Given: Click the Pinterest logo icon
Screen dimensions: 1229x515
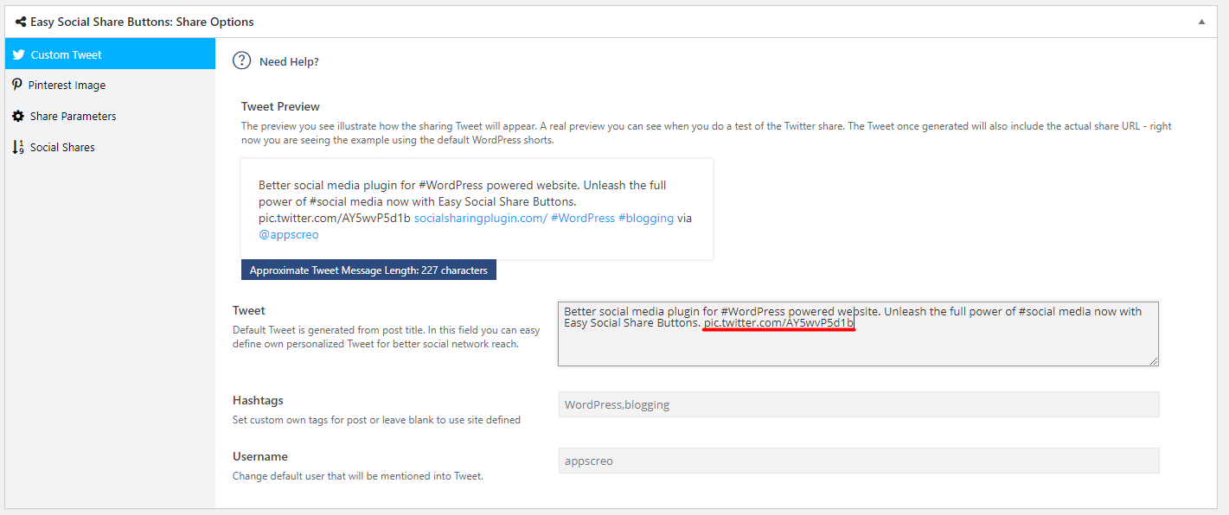Looking at the screenshot, I should pos(17,85).
